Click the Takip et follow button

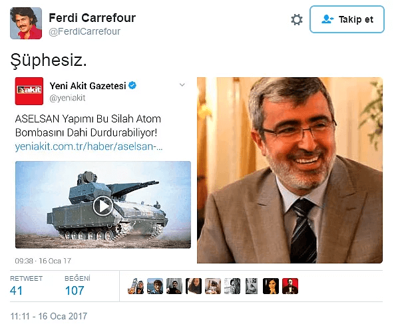coord(347,19)
